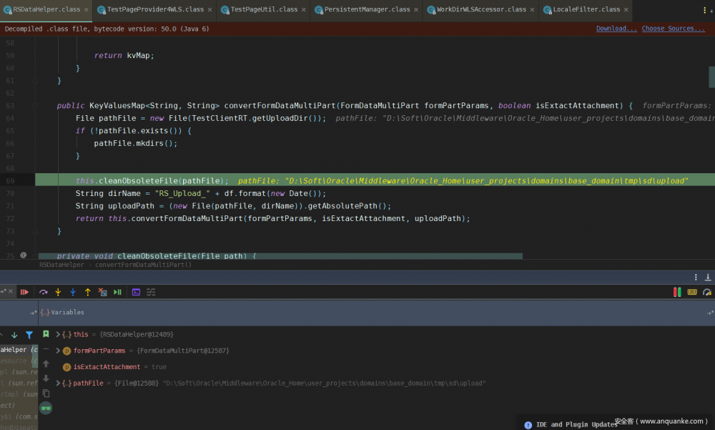The height and width of the screenshot is (430, 715).
Task: Open the PersistentManager.class editor tab
Action: pyautogui.click(x=366, y=10)
